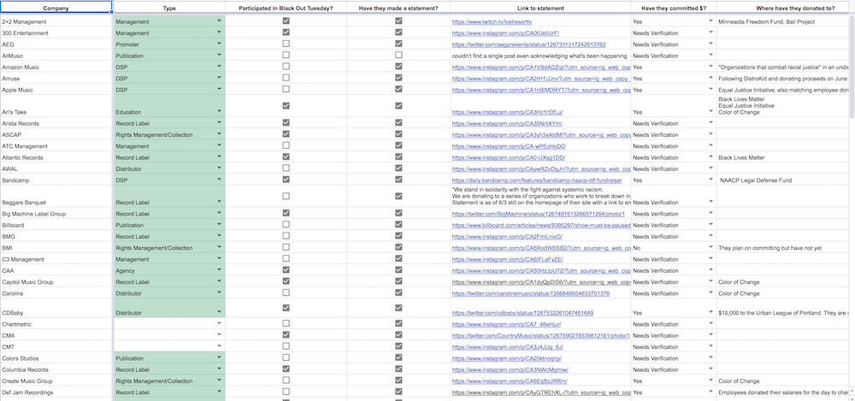Open the billboard.com article link

(541, 226)
